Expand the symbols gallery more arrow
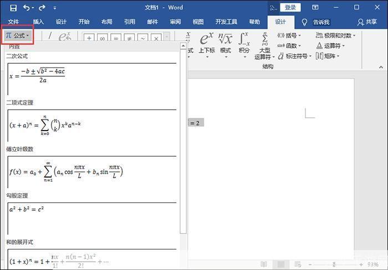 [x=167, y=37]
